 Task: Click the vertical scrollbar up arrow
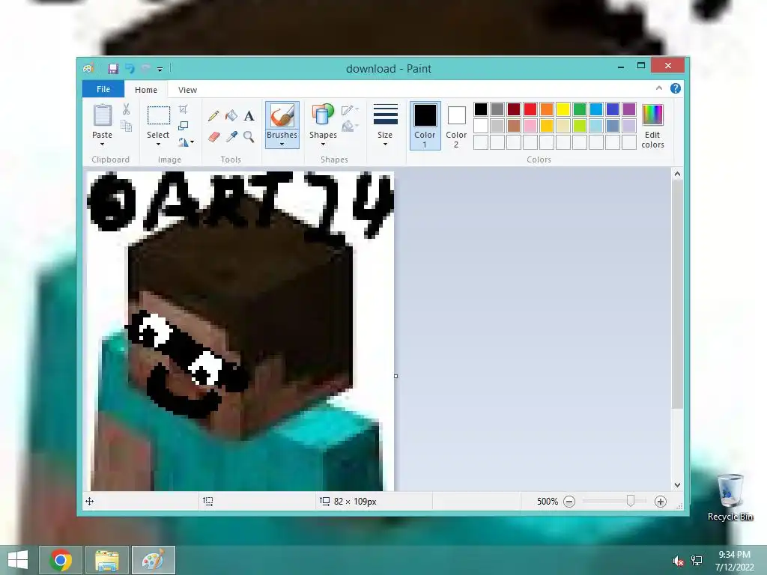click(x=677, y=174)
